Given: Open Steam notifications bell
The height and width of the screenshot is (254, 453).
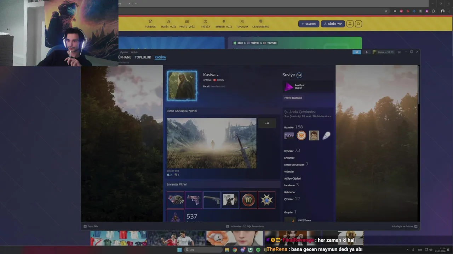Looking at the screenshot, I should click(x=366, y=52).
